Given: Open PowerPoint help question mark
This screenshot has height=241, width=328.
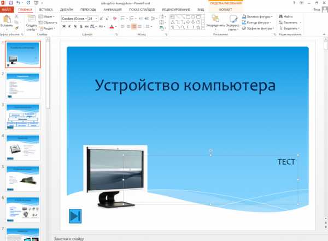Looking at the screenshot, I should 294,3.
